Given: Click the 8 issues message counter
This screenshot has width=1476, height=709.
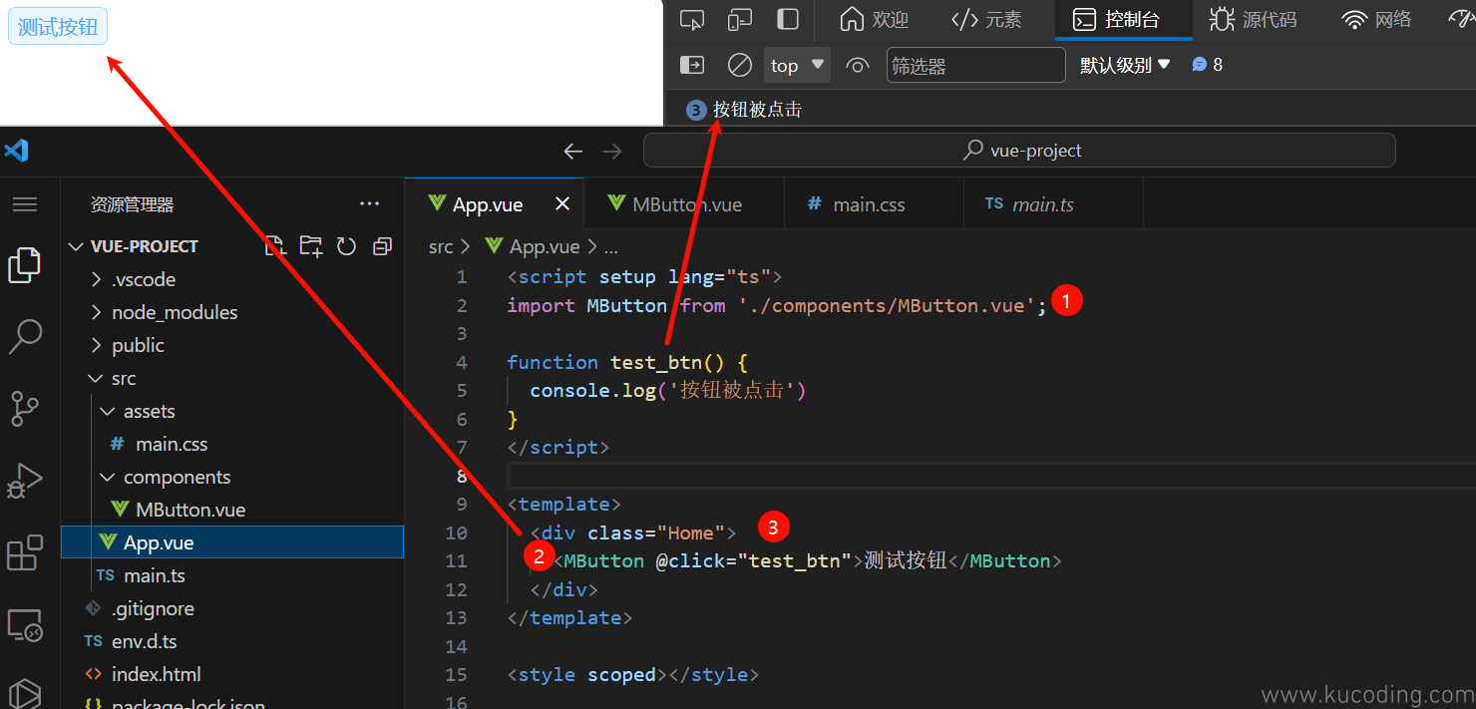Looking at the screenshot, I should click(1207, 65).
